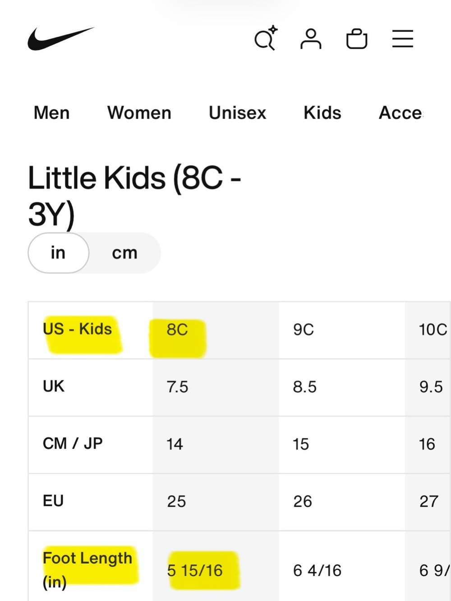451x601 pixels.
Task: Select the US - Kids row label
Action: [x=77, y=329]
